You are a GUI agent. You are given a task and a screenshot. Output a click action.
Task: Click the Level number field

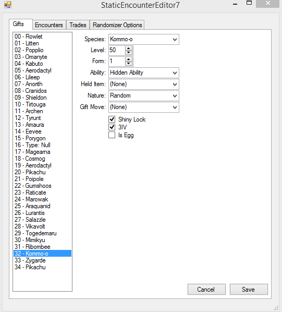click(x=117, y=50)
